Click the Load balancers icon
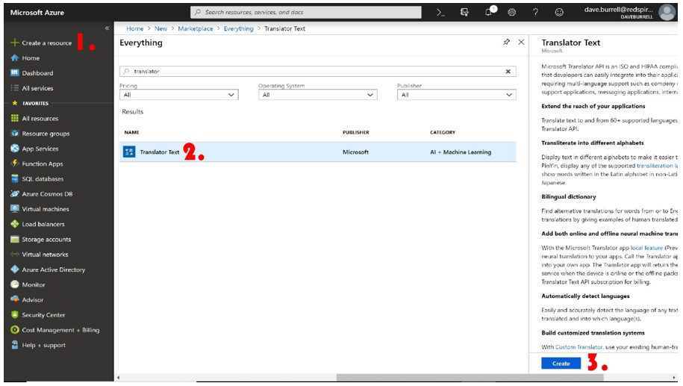683x386 pixels. (15, 224)
